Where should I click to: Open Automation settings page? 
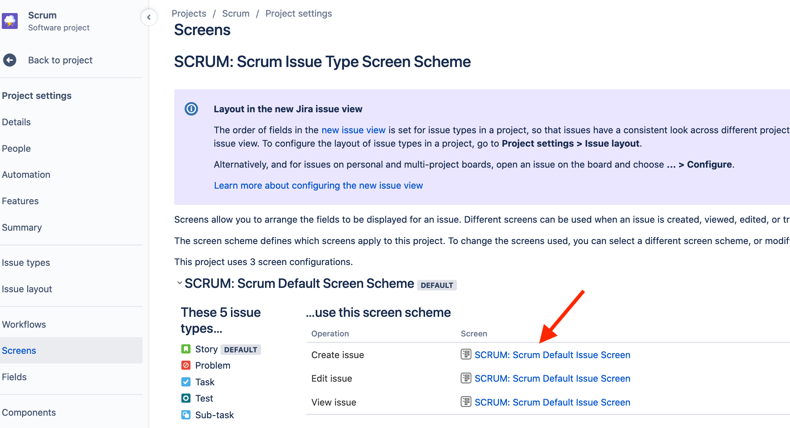coord(26,175)
